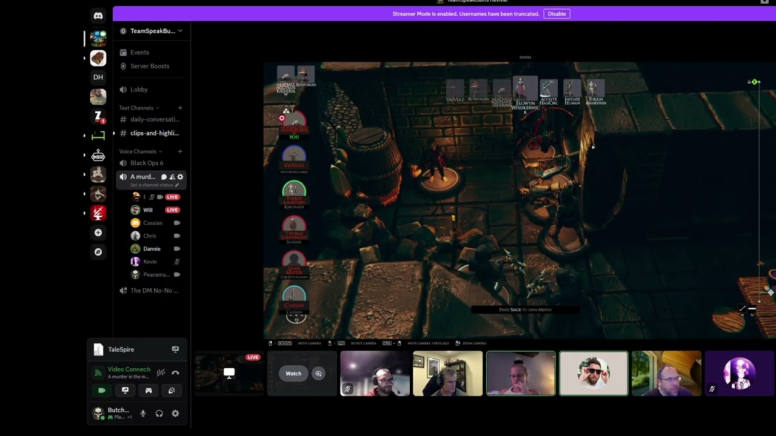
Task: Open Server Boosts entry
Action: click(151, 66)
